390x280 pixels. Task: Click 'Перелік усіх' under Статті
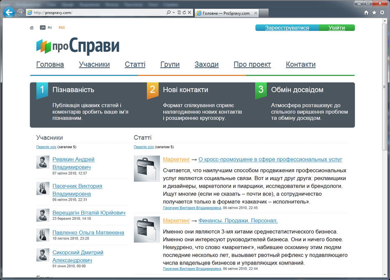pos(144,147)
